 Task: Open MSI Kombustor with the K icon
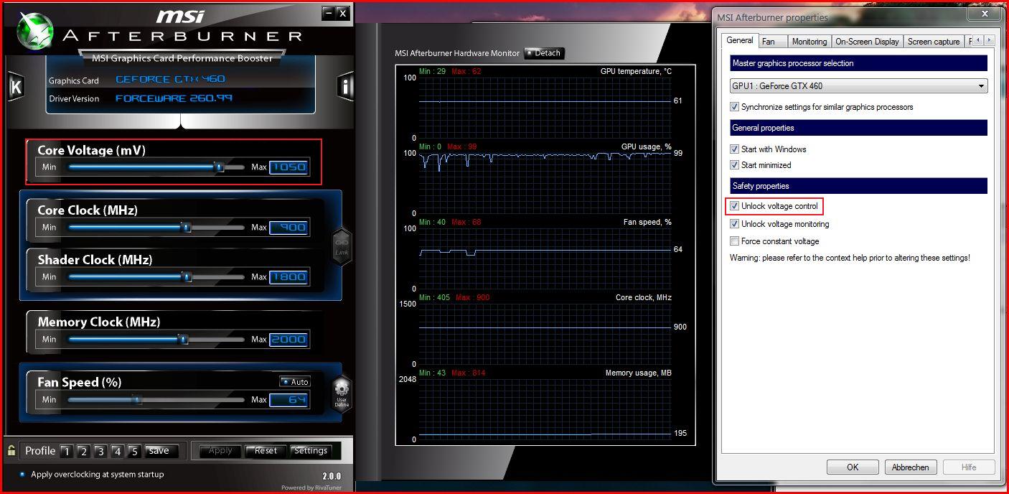coord(16,87)
